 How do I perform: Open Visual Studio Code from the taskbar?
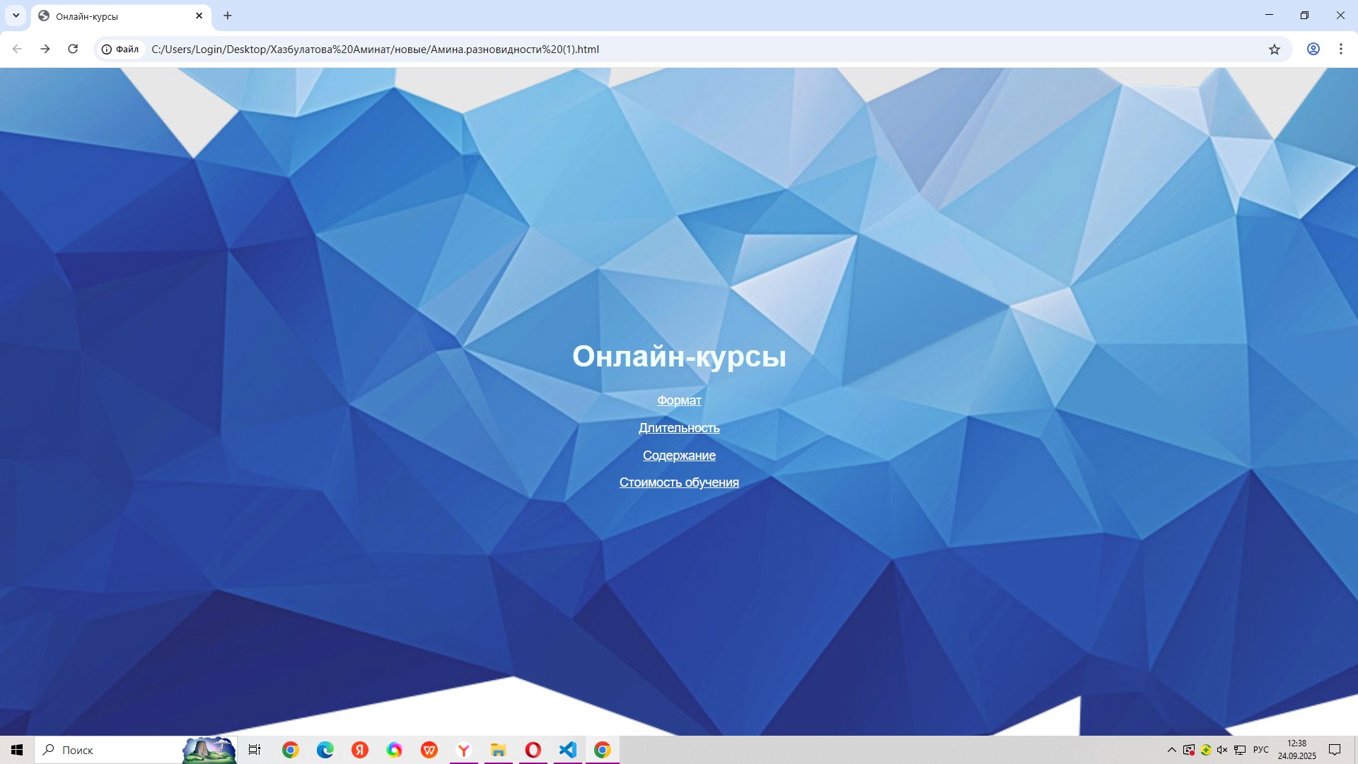tap(567, 750)
